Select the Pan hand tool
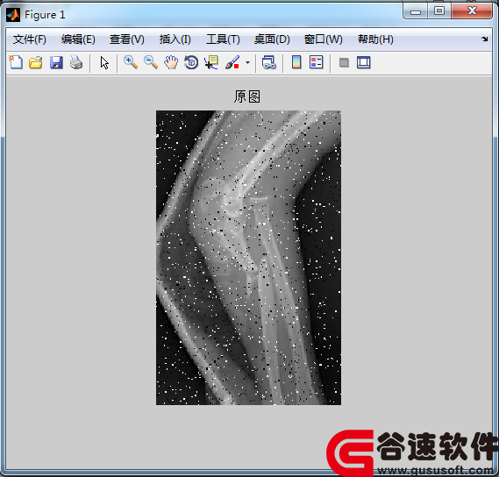 [x=171, y=62]
